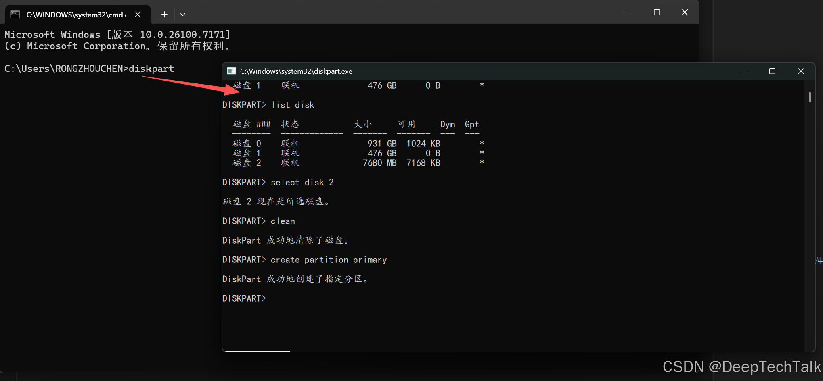
Task: Click the 'list disk' command text
Action: (x=293, y=105)
